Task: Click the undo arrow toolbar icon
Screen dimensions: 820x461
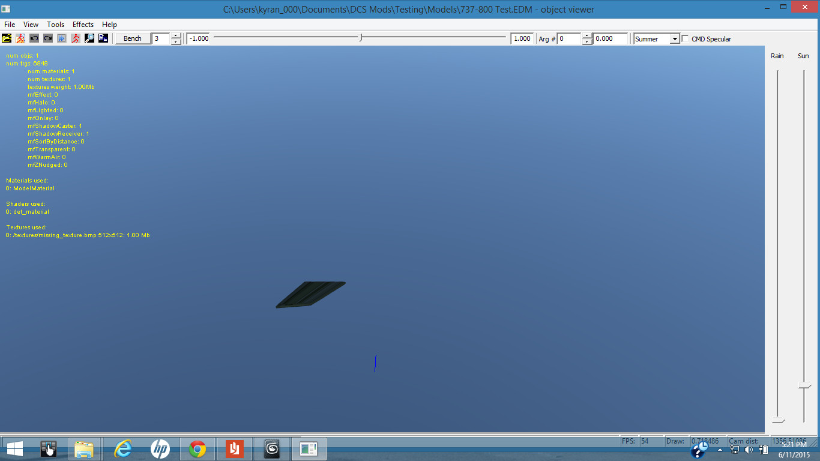Action: (x=34, y=38)
